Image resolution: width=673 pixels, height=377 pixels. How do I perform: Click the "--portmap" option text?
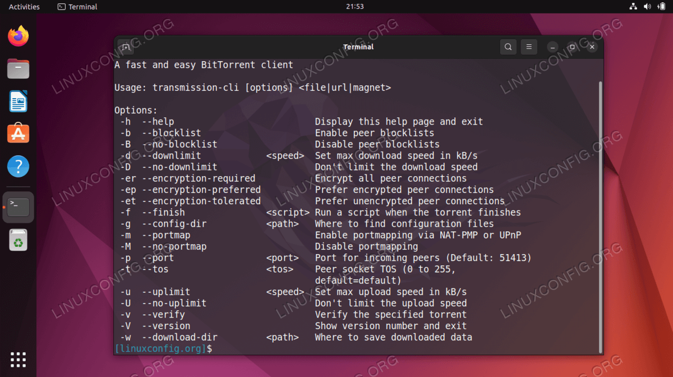coord(166,235)
